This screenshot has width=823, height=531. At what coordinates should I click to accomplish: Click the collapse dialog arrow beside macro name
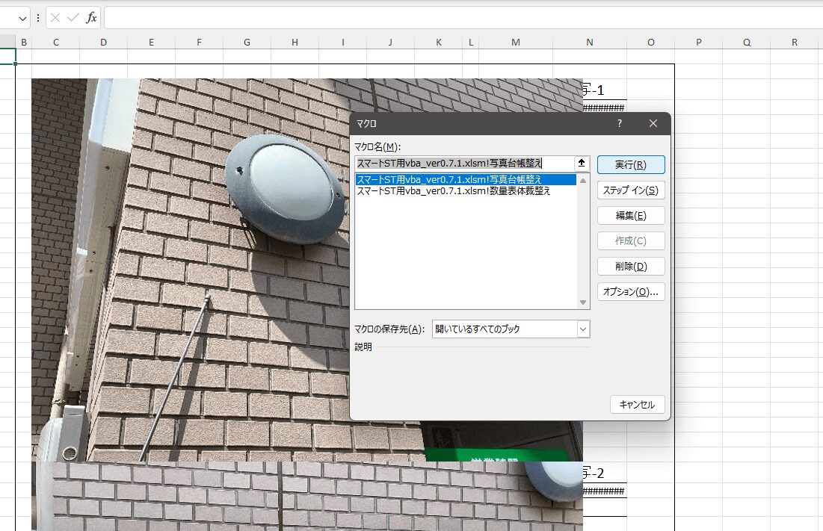(582, 164)
